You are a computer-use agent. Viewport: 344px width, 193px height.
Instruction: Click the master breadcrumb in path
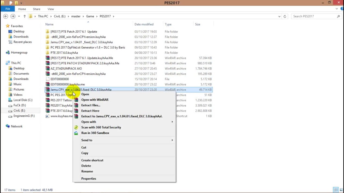click(x=76, y=16)
